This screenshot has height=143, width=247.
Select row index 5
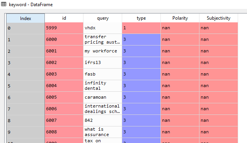(x=26, y=86)
